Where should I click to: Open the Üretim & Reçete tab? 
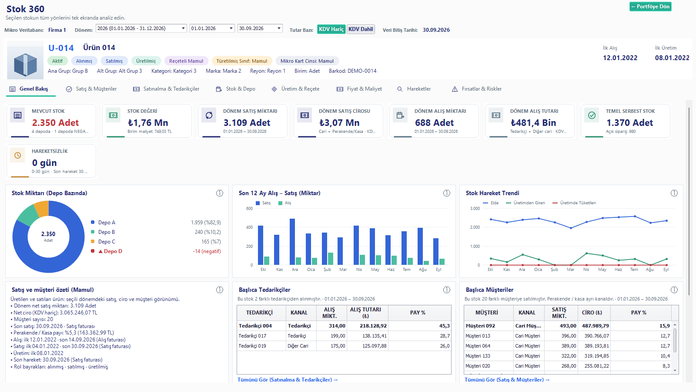295,89
